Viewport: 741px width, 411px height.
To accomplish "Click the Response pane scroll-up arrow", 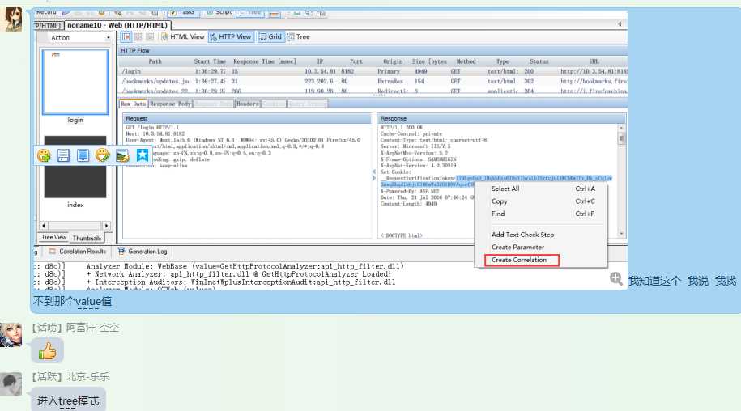I will pyautogui.click(x=621, y=128).
